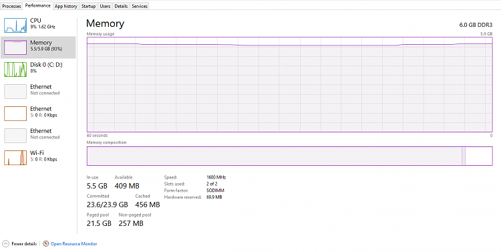Click the 1600 MHz speed value
Screen dimensions: 501x252
216,177
